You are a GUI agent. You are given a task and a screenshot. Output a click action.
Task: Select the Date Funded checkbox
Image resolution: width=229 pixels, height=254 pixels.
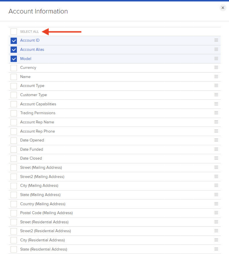coord(14,149)
